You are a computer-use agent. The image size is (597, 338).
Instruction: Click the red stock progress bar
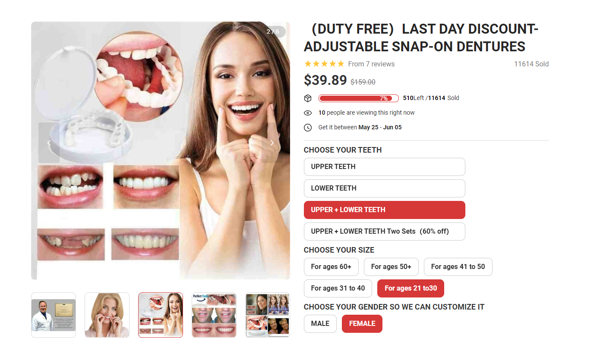(358, 98)
